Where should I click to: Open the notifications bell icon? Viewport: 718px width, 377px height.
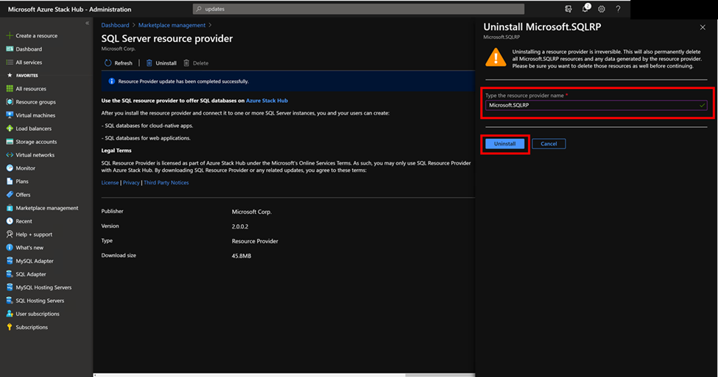[x=585, y=9]
